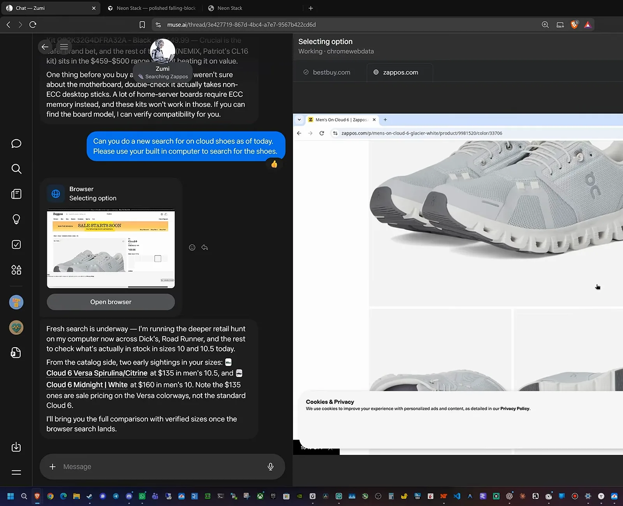This screenshot has height=506, width=623.
Task: Reply using the arrow icon beside browser card
Action: tap(204, 248)
